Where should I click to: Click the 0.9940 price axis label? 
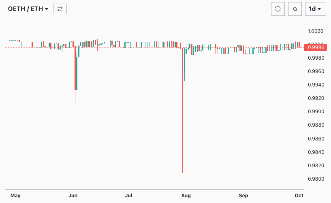click(x=316, y=85)
